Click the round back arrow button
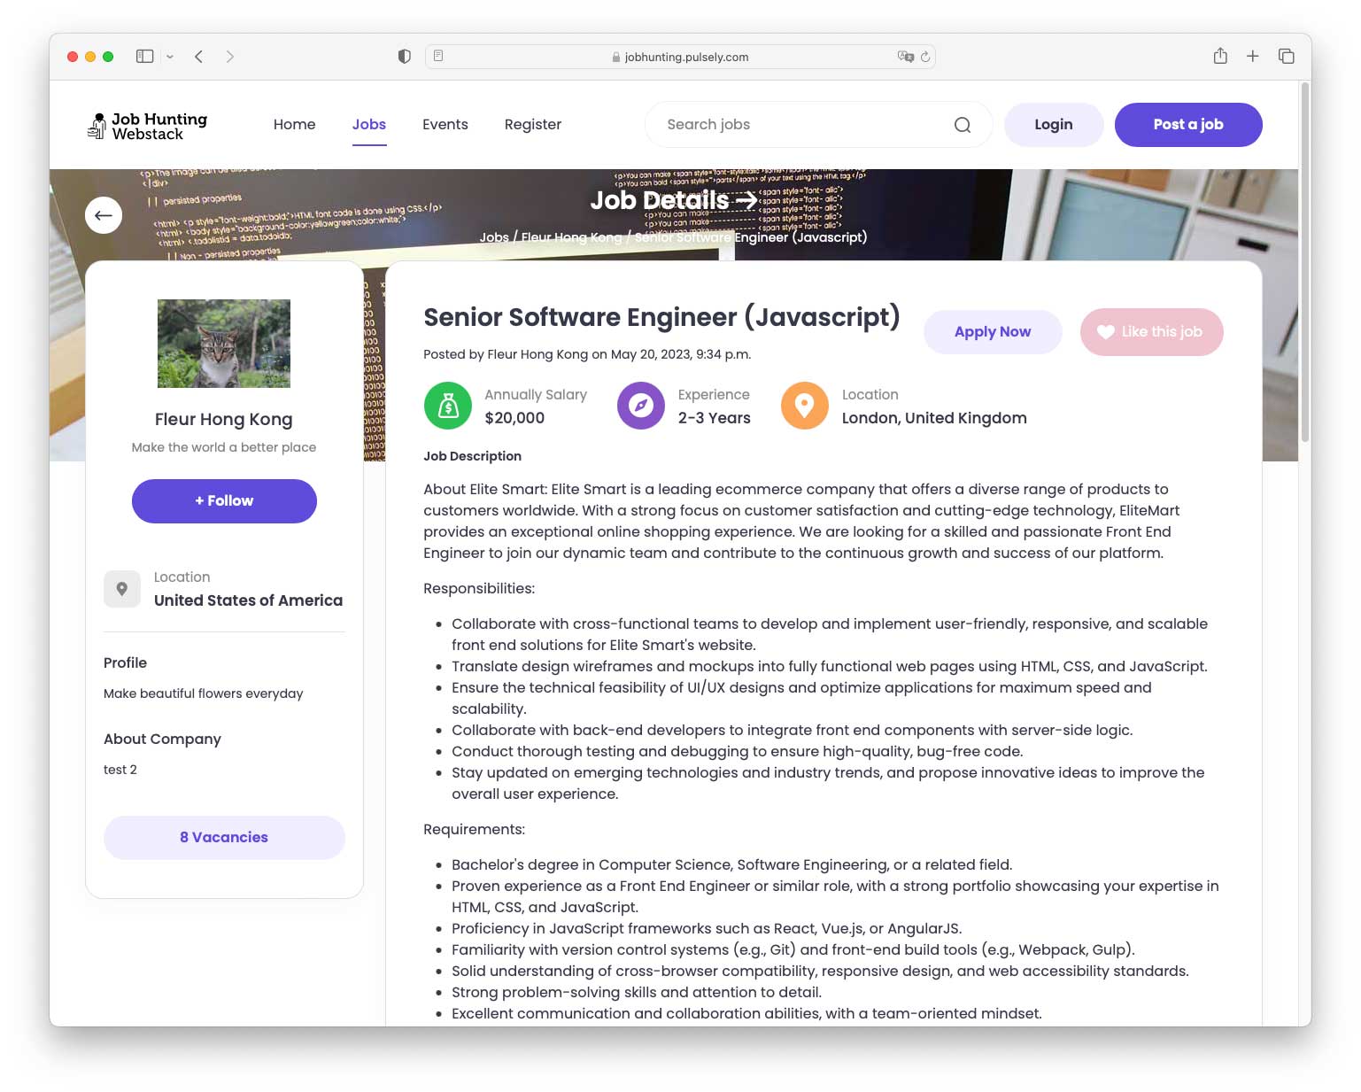This screenshot has width=1361, height=1092. (x=104, y=215)
